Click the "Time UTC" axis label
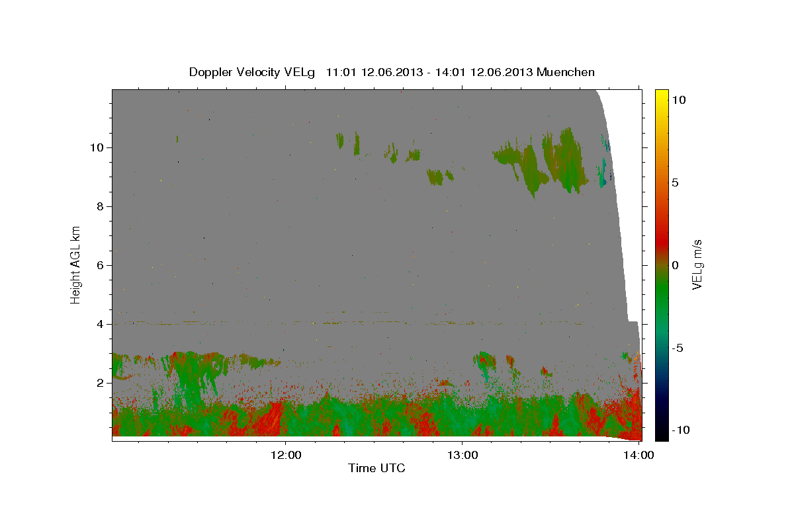 pos(376,468)
